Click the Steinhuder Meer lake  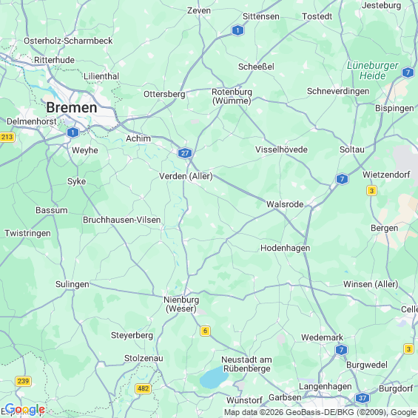click(214, 377)
